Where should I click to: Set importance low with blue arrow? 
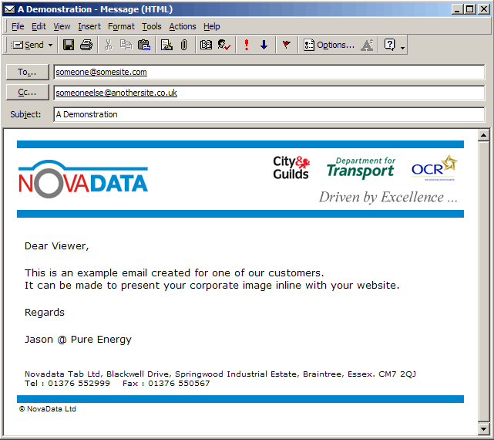click(x=264, y=45)
